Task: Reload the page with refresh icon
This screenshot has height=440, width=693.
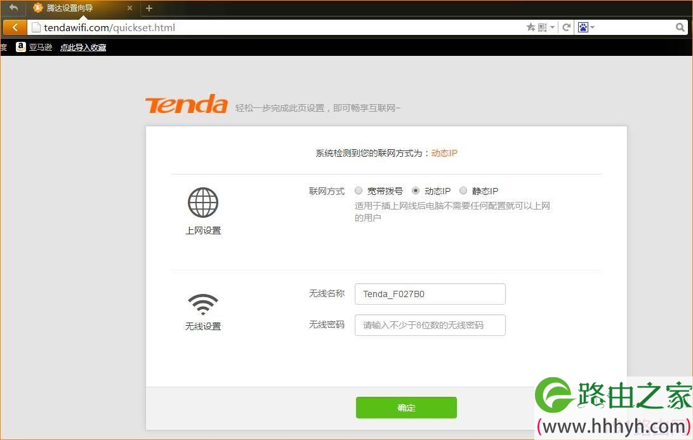Action: click(566, 27)
